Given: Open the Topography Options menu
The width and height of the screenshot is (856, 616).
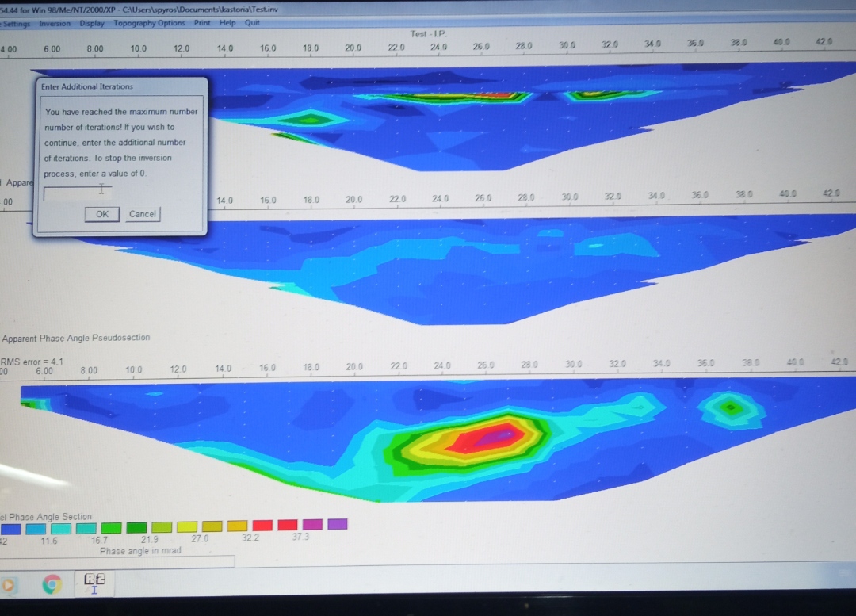Looking at the screenshot, I should pyautogui.click(x=149, y=23).
